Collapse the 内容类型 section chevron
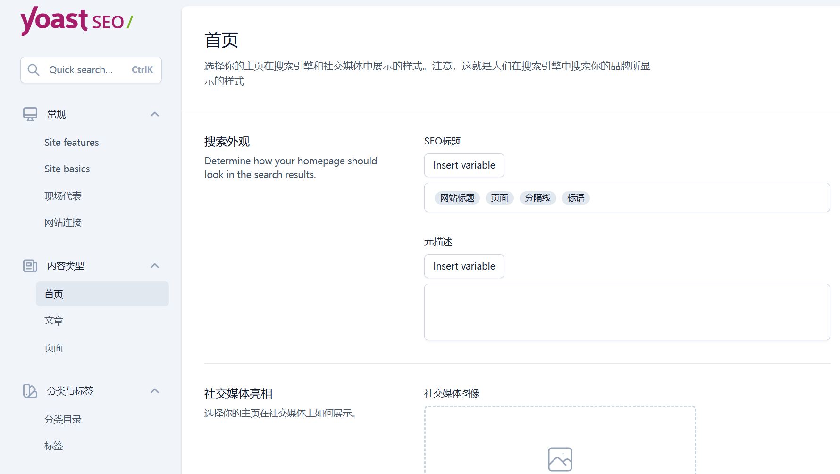Screen dimensions: 840x474 coord(155,266)
